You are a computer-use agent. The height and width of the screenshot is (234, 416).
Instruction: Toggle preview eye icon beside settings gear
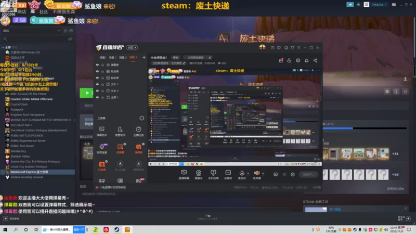tap(284, 174)
